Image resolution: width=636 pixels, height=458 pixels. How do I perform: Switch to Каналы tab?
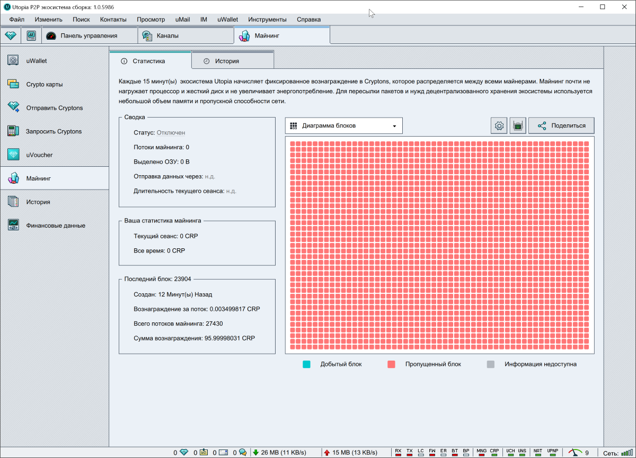pos(185,35)
